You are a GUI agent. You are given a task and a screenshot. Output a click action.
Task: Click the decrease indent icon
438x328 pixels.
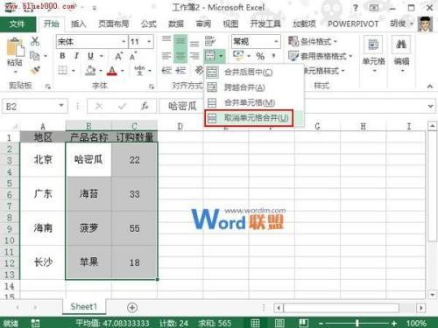pyautogui.click(x=166, y=70)
